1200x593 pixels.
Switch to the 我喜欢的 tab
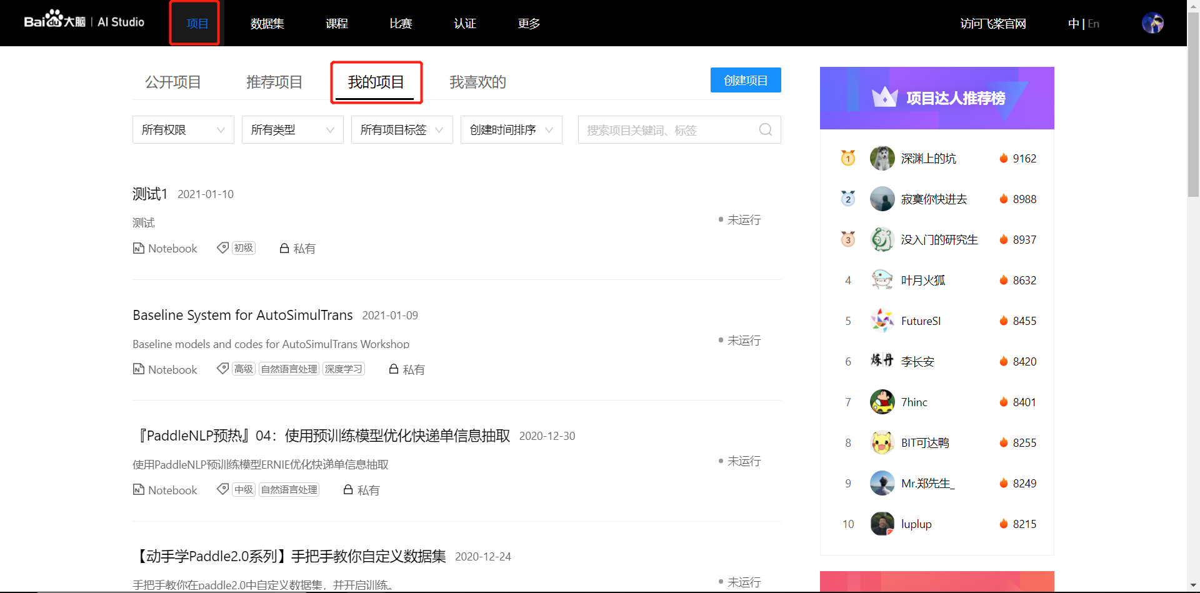tap(477, 81)
